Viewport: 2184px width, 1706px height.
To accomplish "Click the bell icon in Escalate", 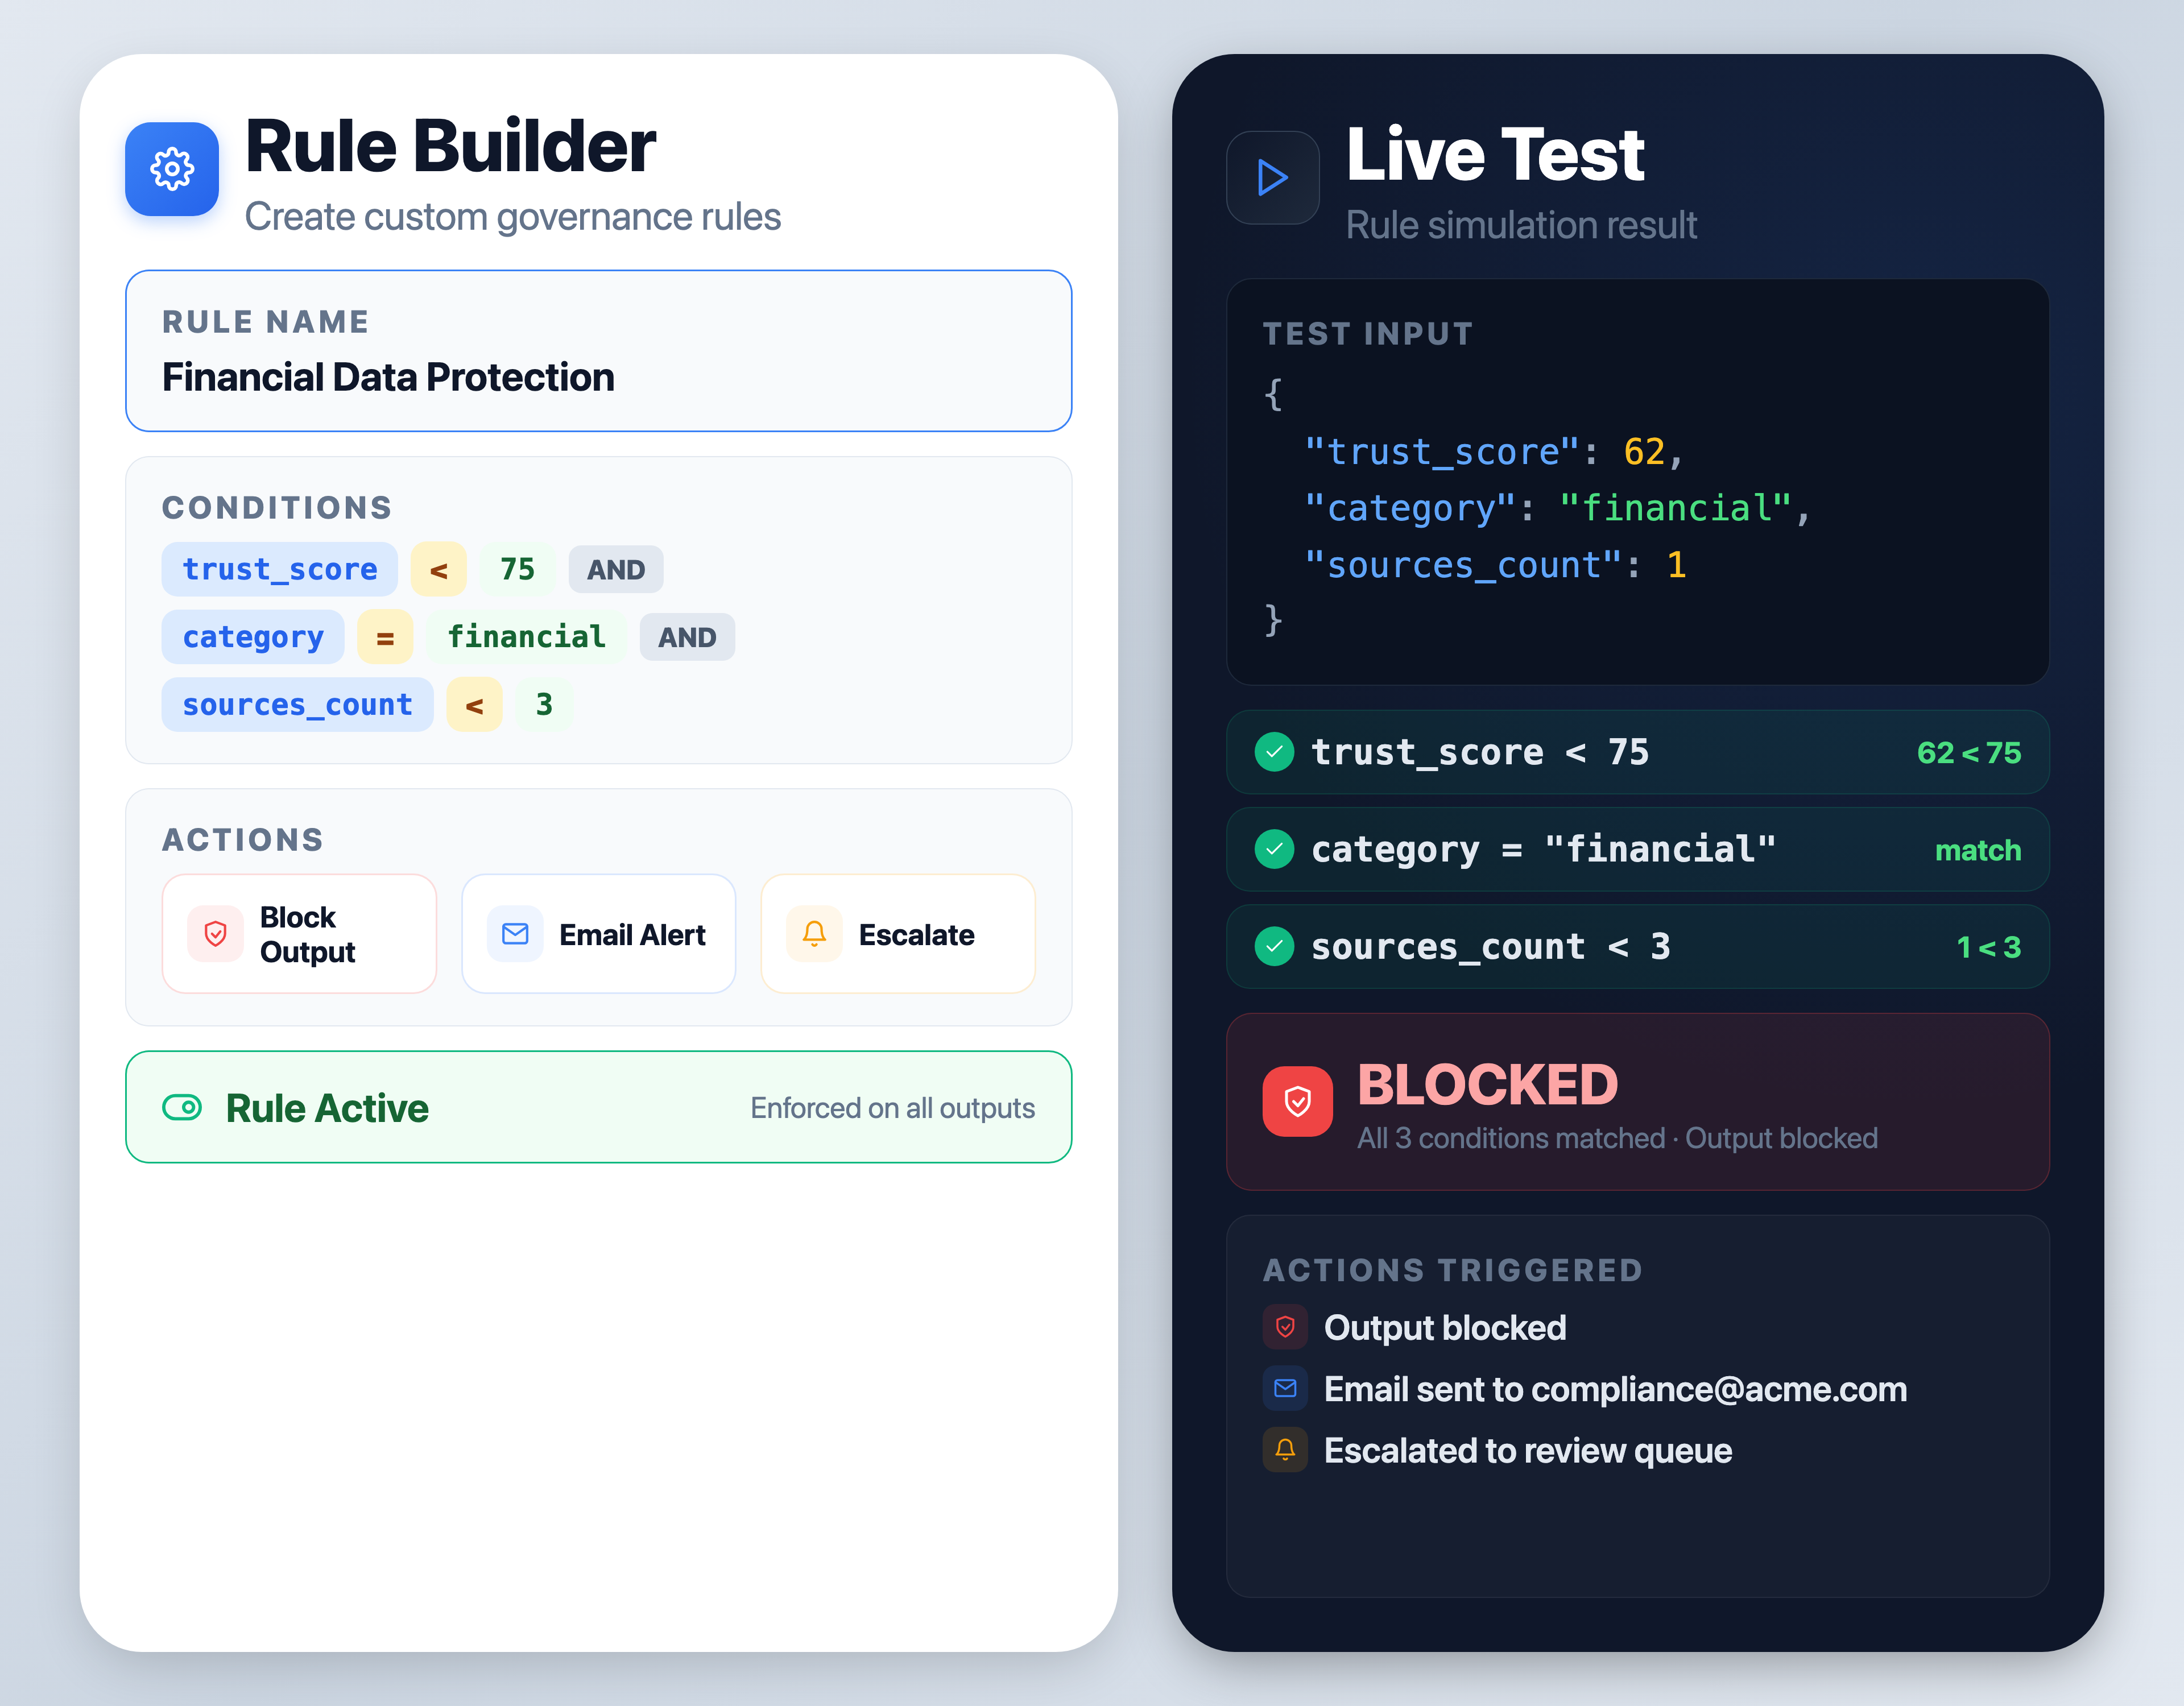I will [814, 934].
